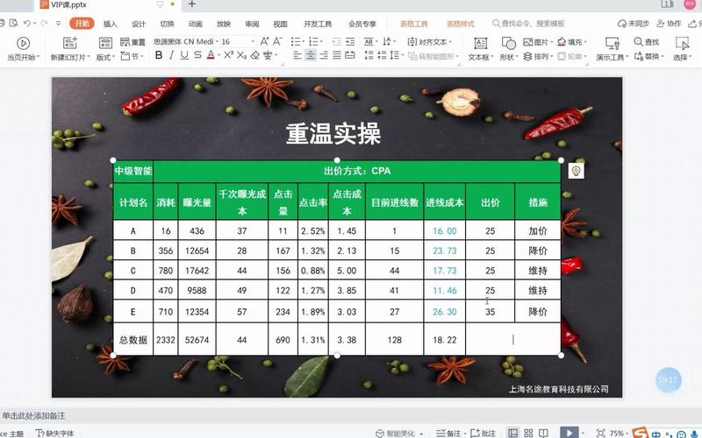702x438 pixels.
Task: Switch to the Insert (插入) tab
Action: [110, 24]
